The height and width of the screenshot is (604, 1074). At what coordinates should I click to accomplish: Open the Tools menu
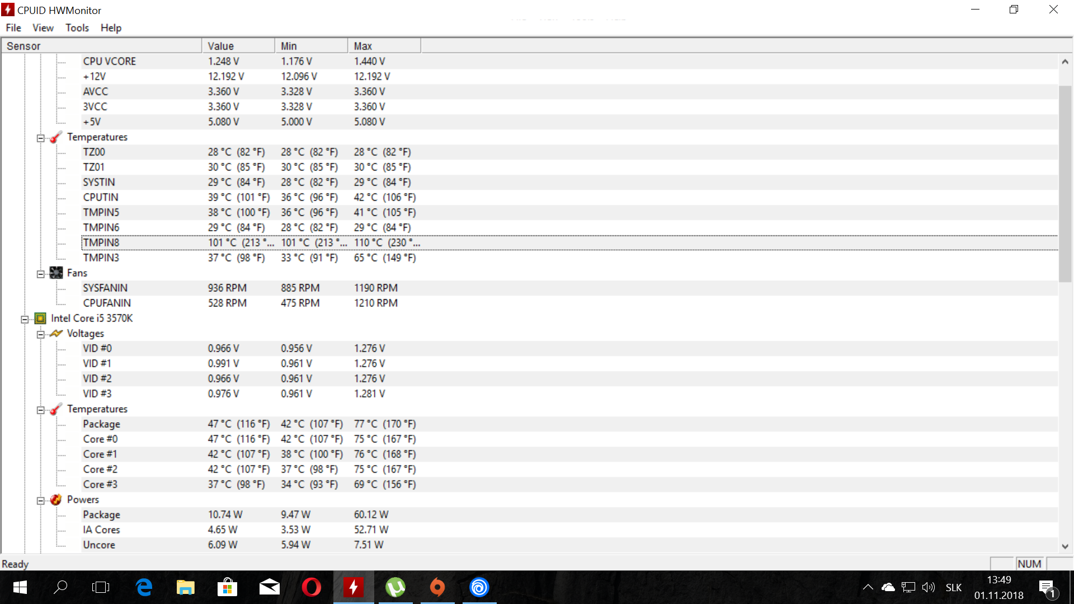[x=77, y=28]
